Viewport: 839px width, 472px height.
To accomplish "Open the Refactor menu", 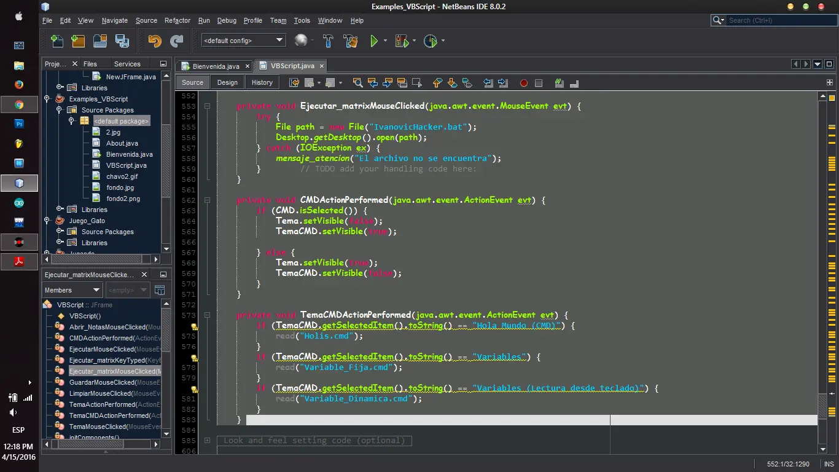I will pyautogui.click(x=178, y=20).
